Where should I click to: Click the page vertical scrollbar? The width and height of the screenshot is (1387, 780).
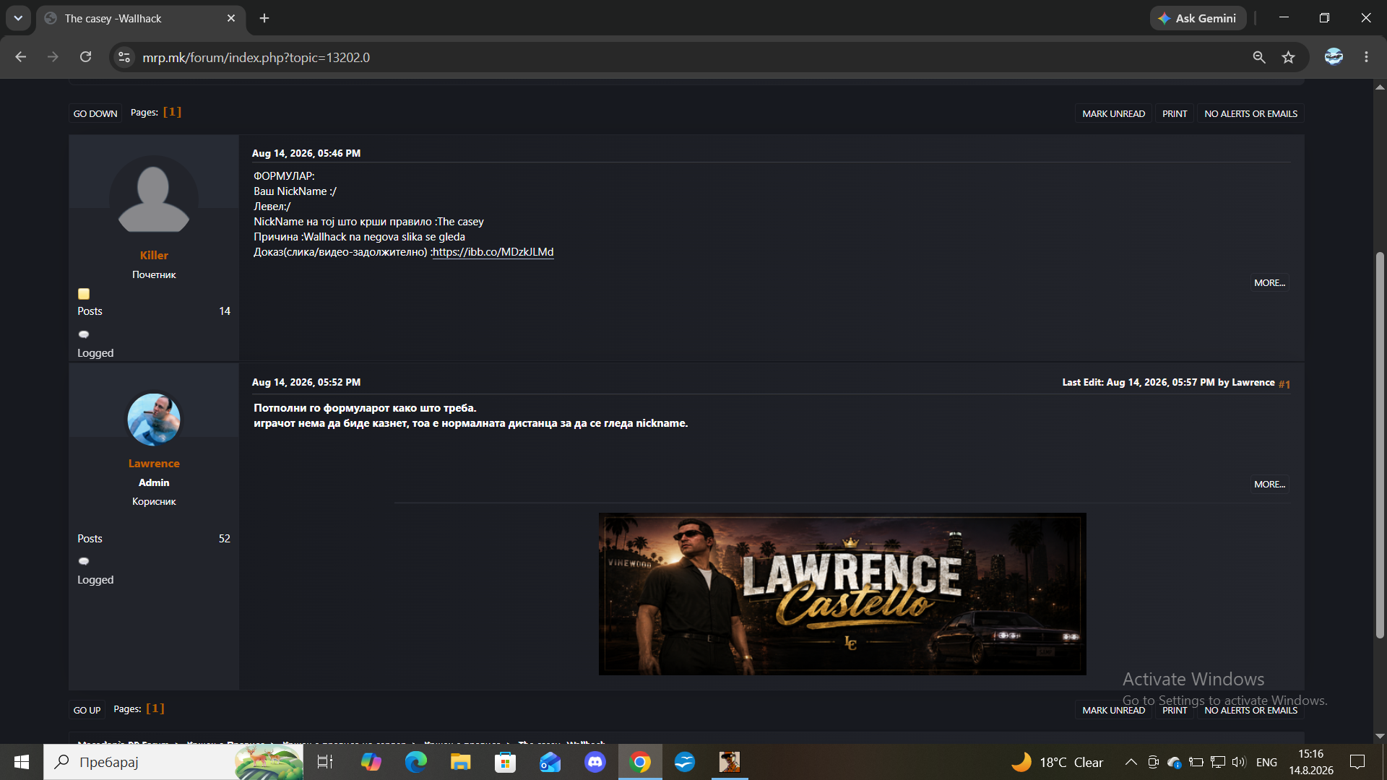[x=1380, y=444]
